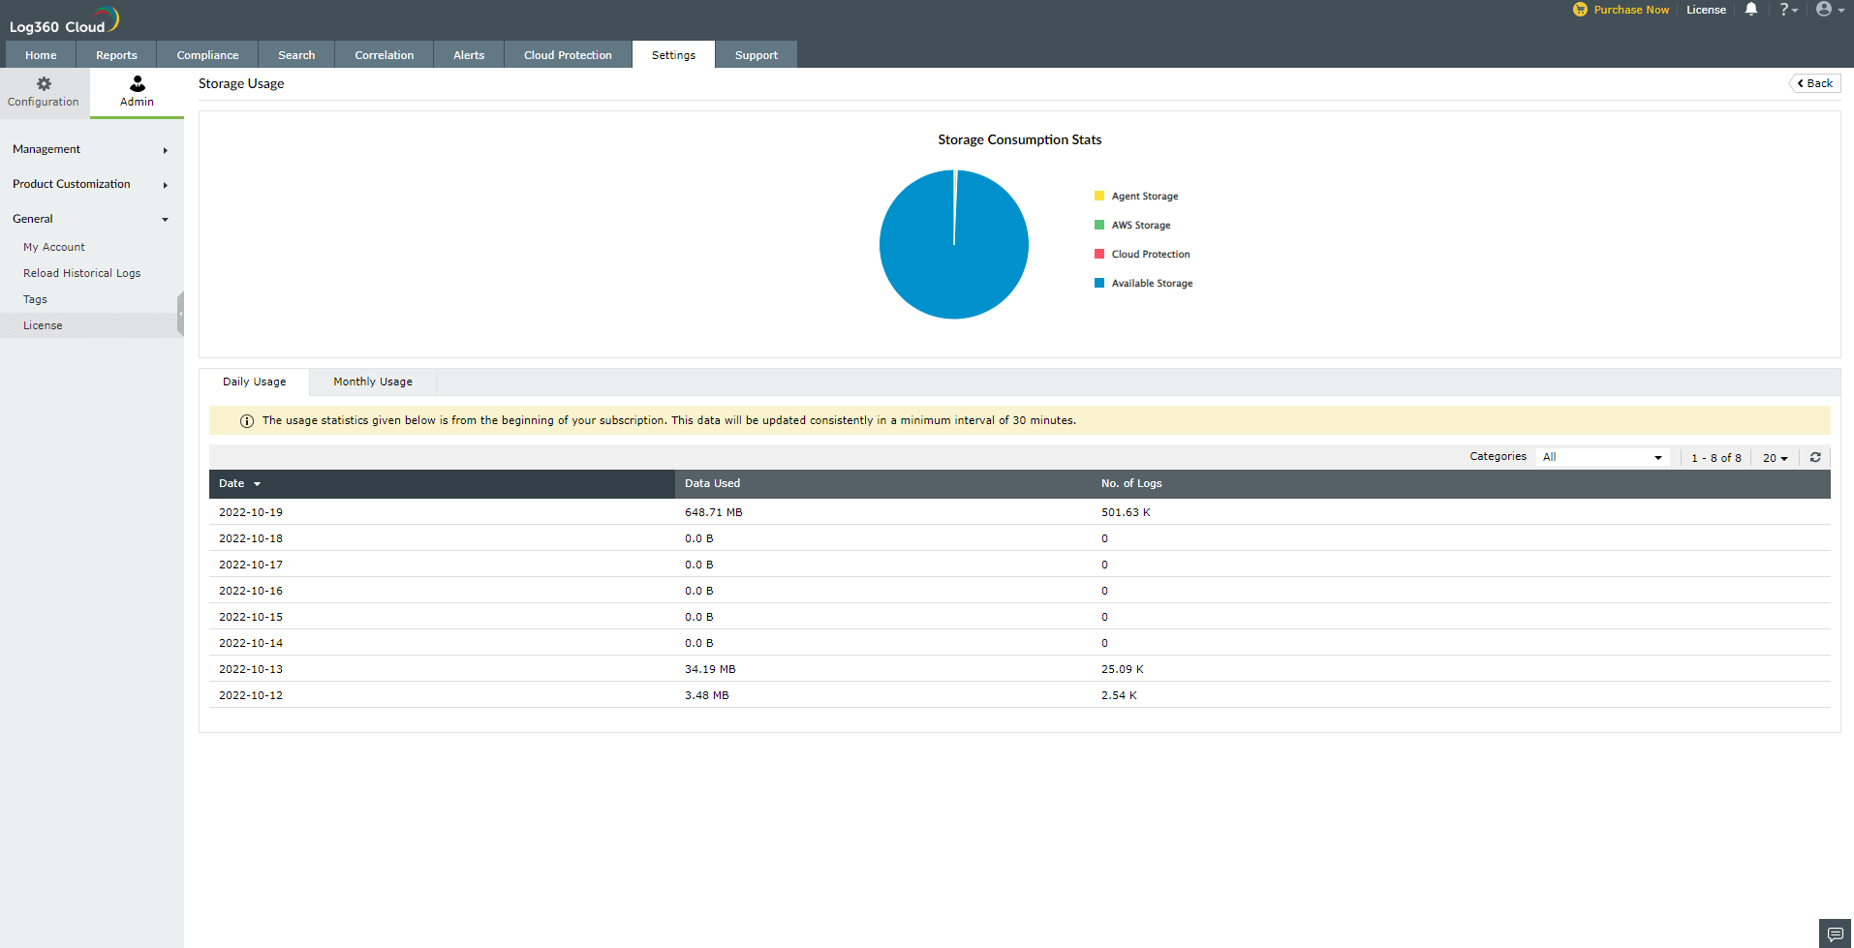Image resolution: width=1854 pixels, height=948 pixels.
Task: Refresh the usage table with reload icon
Action: click(x=1815, y=457)
